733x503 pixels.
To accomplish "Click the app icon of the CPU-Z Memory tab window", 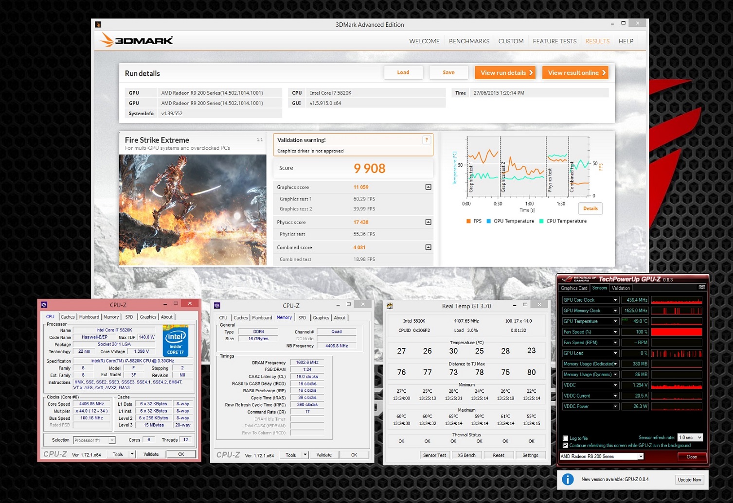I will [x=217, y=306].
